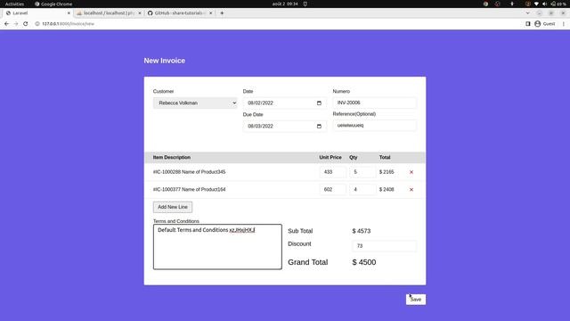Click the Reference(Optional) input field
570x321 pixels.
375,125
